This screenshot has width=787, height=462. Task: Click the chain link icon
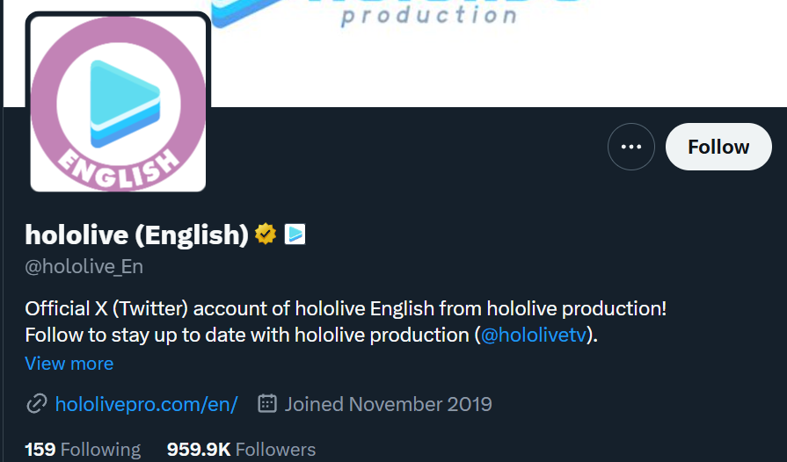click(36, 404)
